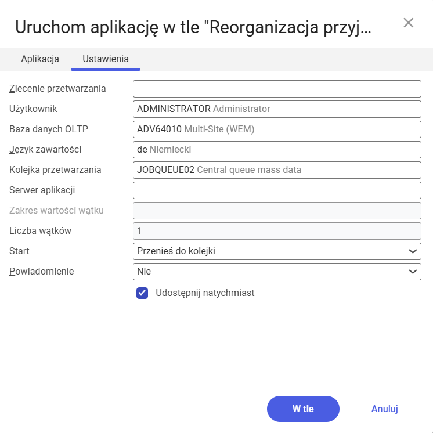
Task: Select the Ustawienia tab
Action: (x=106, y=59)
